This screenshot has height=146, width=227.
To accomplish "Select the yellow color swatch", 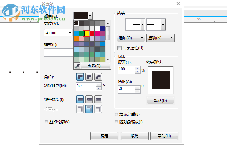I will pos(87,34).
